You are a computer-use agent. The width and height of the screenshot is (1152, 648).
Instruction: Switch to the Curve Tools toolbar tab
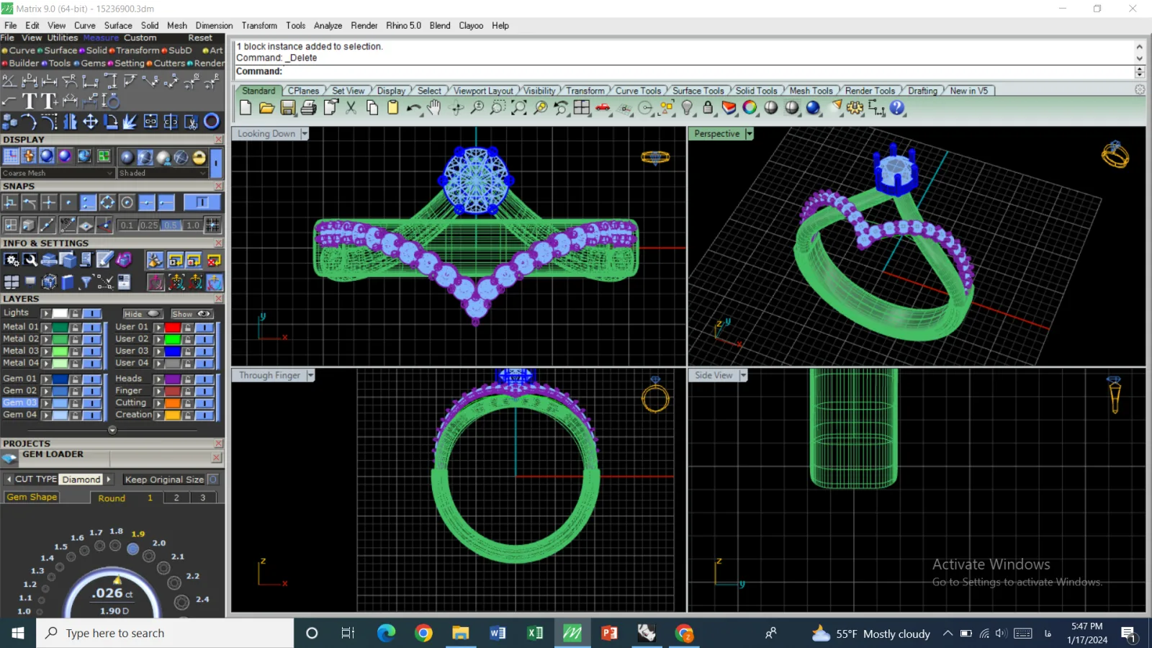click(638, 91)
